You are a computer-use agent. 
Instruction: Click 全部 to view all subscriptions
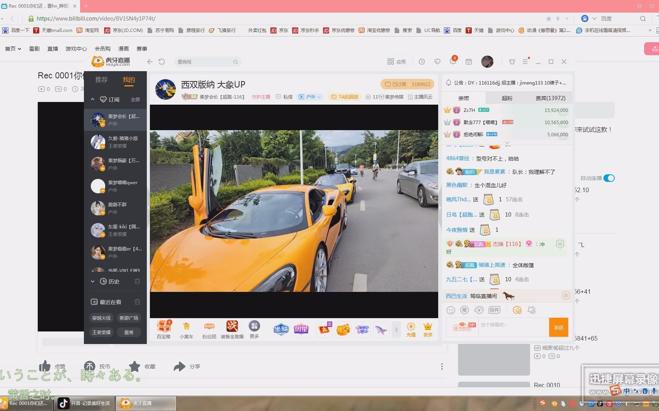[135, 100]
